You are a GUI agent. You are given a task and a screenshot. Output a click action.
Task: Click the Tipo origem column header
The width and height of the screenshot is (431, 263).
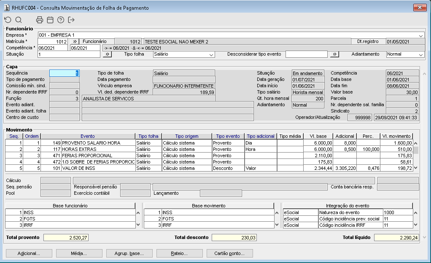(186, 136)
